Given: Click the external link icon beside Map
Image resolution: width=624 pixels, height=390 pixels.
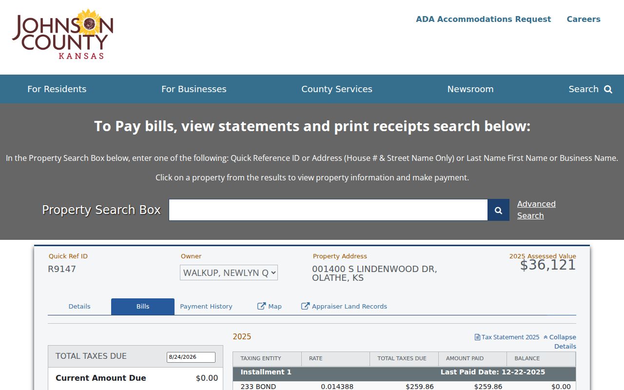Looking at the screenshot, I should (261, 306).
